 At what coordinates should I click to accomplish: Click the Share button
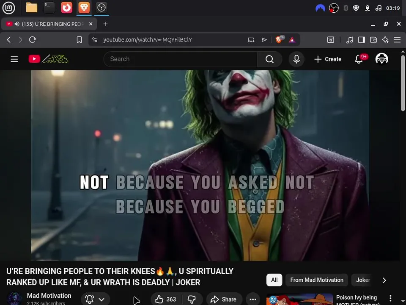[224, 299]
